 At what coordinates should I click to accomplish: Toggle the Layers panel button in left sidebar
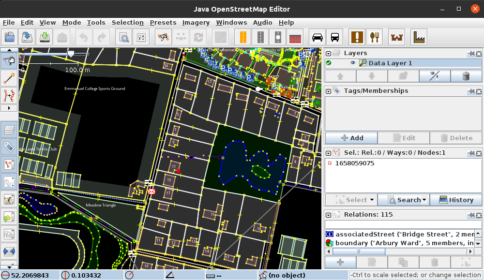coord(9,130)
